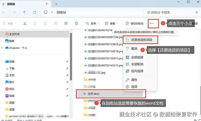Click the Cut scissors icon in toolbar
Viewport: 201px width, 121px height.
(25, 24)
